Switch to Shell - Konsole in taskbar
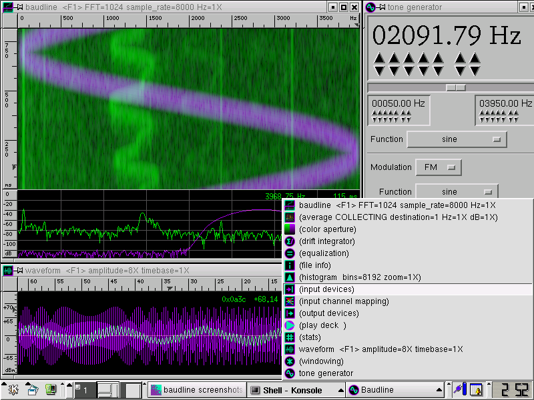Image resolution: width=534 pixels, height=400 pixels. click(296, 390)
